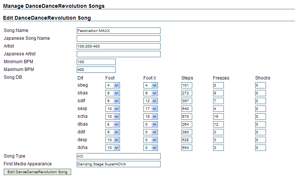298x178 pixels.
Task: Select the dbas Shocks field
Action: [260, 124]
